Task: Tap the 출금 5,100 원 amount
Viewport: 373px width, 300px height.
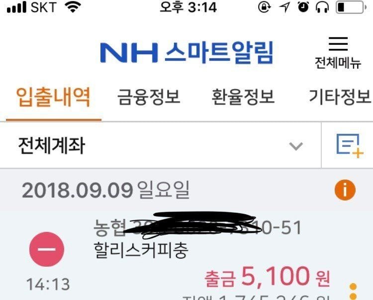Action: 268,277
